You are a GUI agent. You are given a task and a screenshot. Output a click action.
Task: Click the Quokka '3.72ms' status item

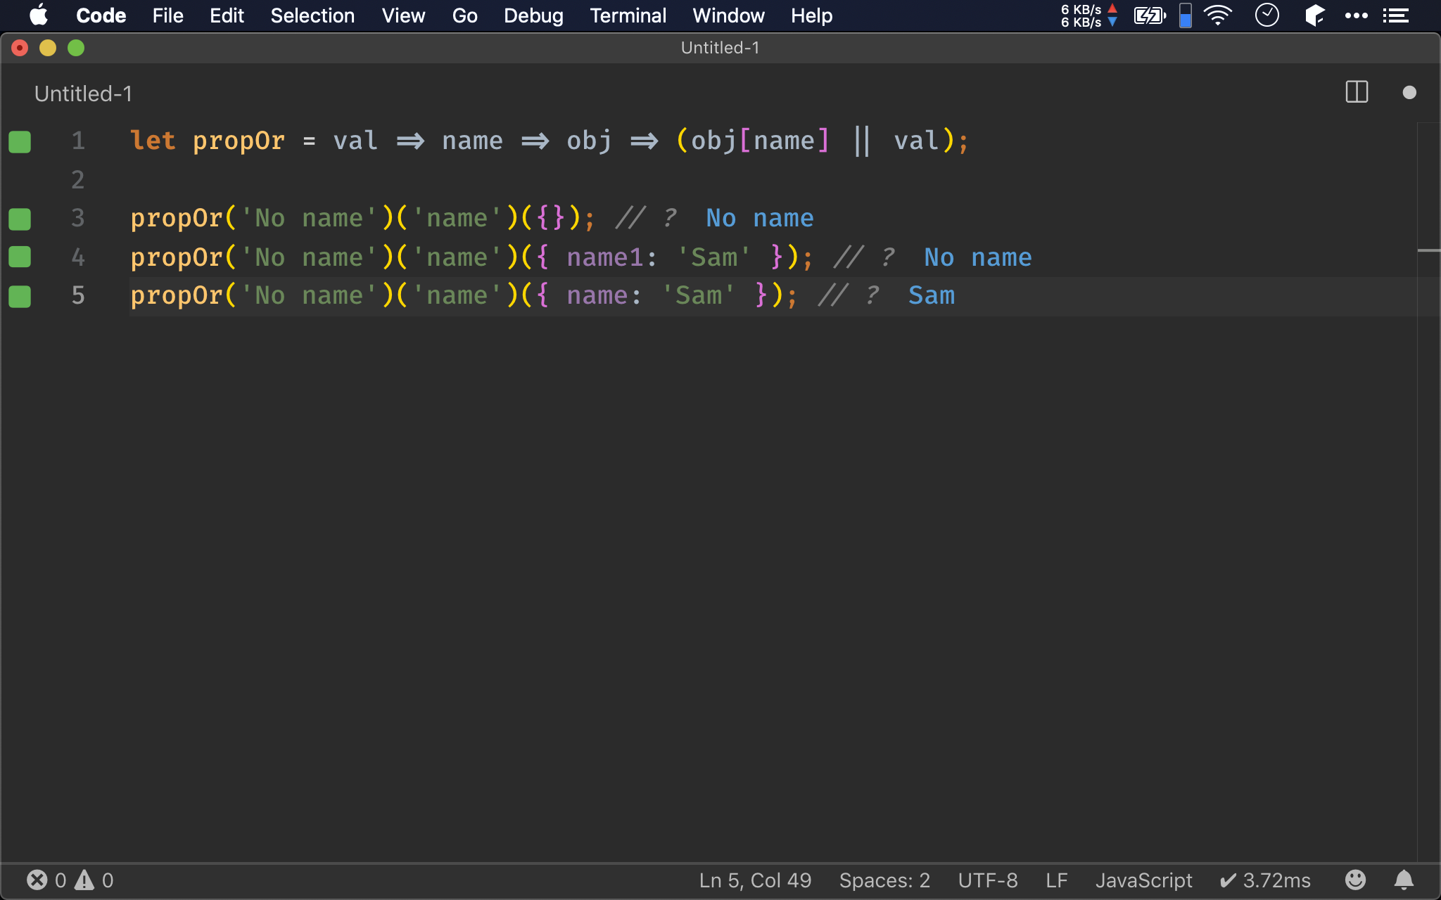point(1265,880)
